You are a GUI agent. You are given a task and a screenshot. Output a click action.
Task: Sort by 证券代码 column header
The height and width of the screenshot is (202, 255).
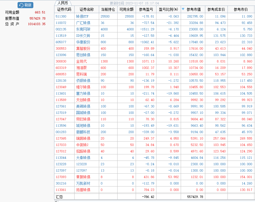(64, 10)
